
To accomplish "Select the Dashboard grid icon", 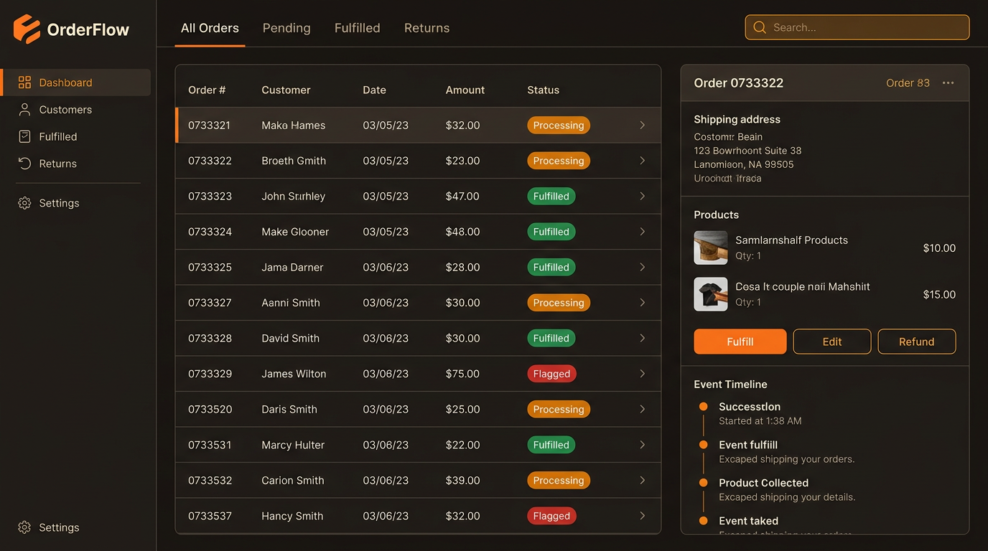I will click(x=24, y=83).
